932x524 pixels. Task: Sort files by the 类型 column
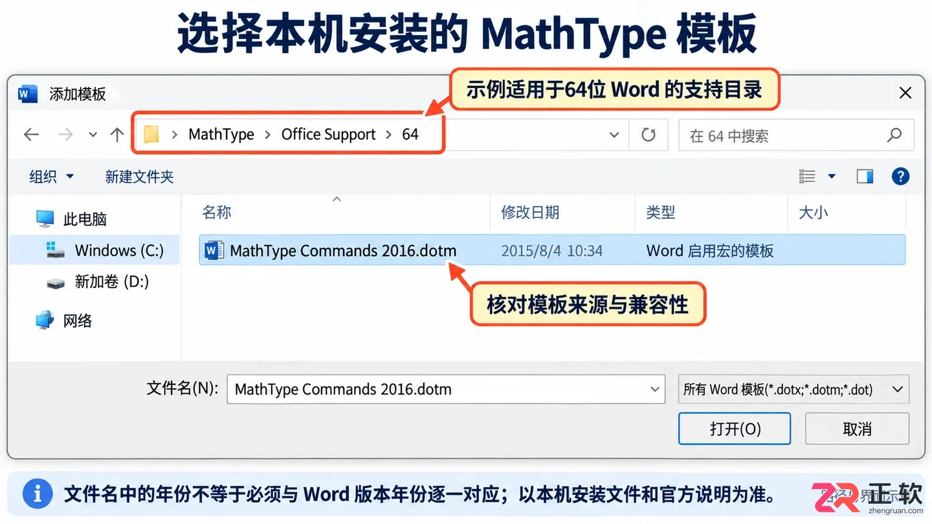tap(661, 212)
